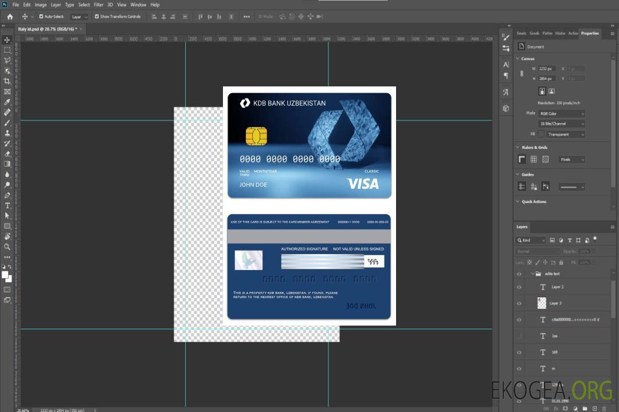Click the canvas width W field

coord(547,69)
